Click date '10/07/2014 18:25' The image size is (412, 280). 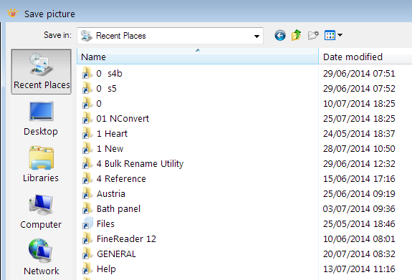click(359, 104)
